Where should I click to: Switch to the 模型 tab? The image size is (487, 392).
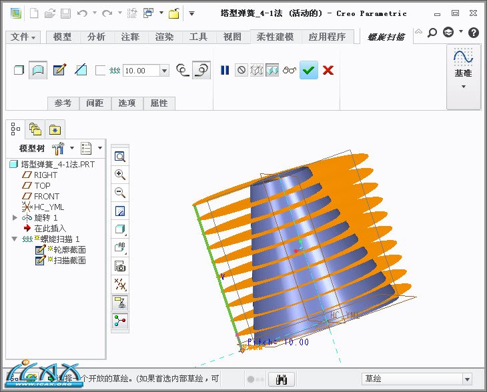point(63,37)
